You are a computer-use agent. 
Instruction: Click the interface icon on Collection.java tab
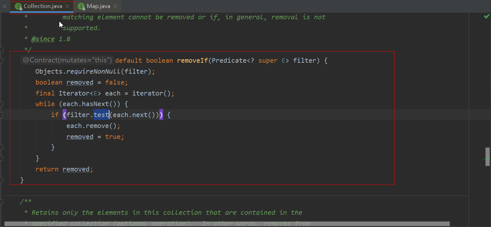[x=18, y=6]
